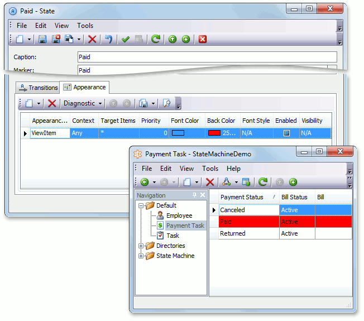
Task: Click the grayed list view icon beside the checkmark
Action: (139, 39)
